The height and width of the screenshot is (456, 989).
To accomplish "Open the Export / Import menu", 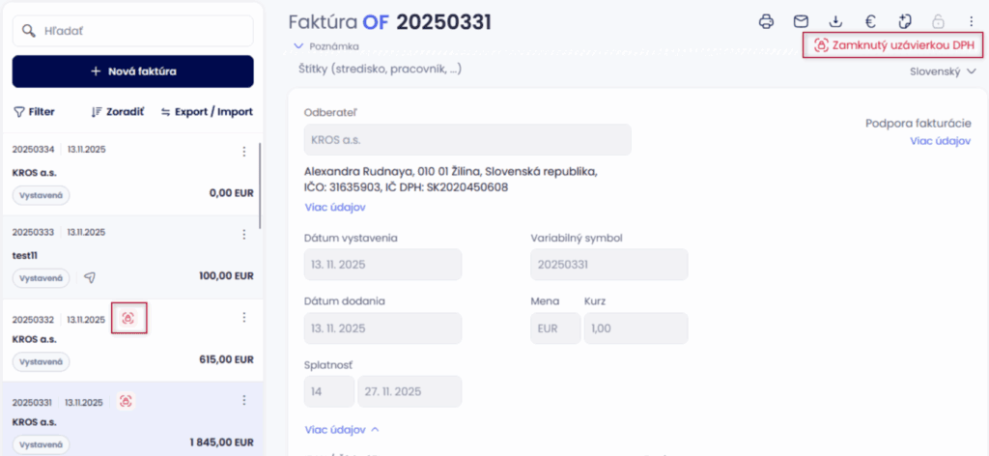I will (206, 111).
